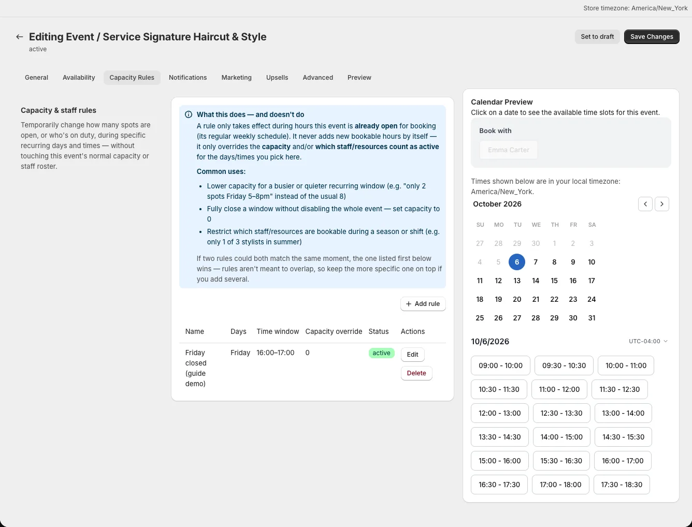The image size is (692, 527).
Task: Open the UTC-04:00 timezone dropdown
Action: [648, 341]
